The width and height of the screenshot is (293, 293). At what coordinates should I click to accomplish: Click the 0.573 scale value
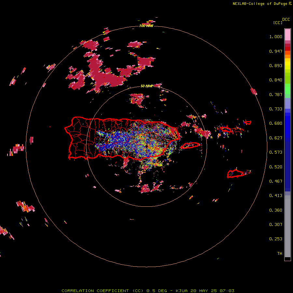coord(276,152)
